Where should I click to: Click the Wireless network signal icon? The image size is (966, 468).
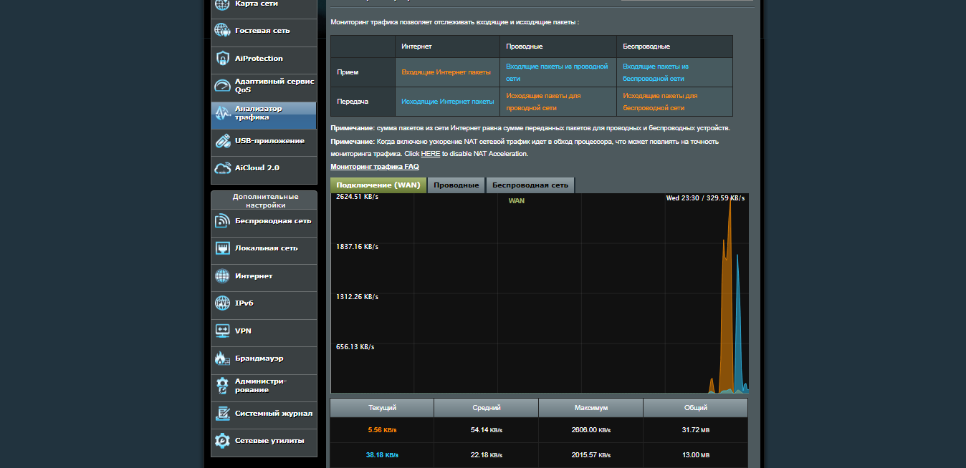[x=222, y=221]
